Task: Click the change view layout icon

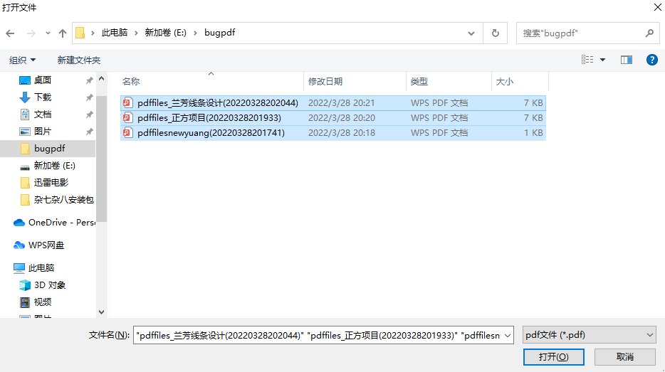Action: pos(587,60)
